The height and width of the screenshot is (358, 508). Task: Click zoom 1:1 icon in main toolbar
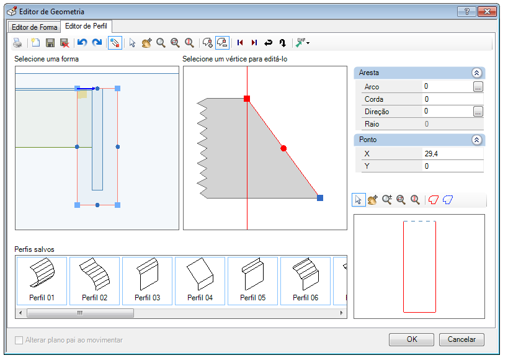[x=189, y=43]
